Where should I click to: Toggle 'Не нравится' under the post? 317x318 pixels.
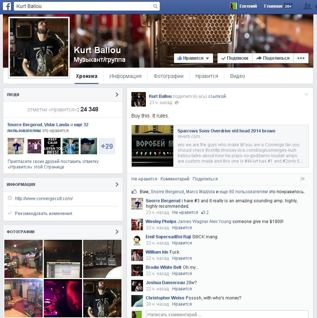pos(144,179)
